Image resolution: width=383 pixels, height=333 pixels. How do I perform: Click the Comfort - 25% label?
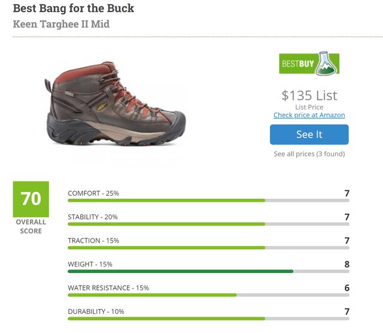click(93, 193)
